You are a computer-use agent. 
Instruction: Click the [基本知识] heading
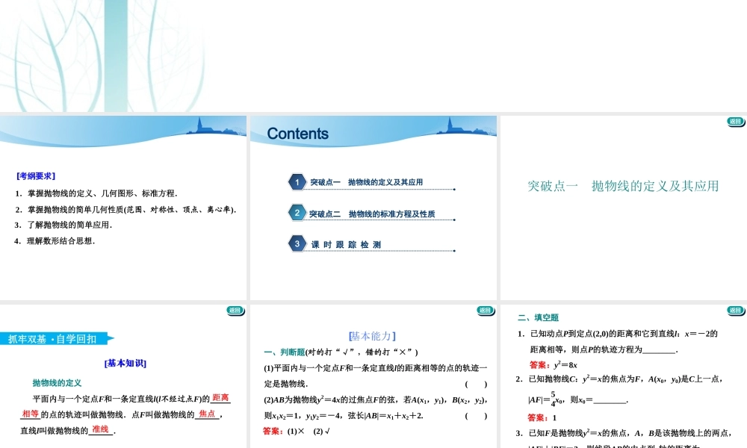tap(124, 363)
